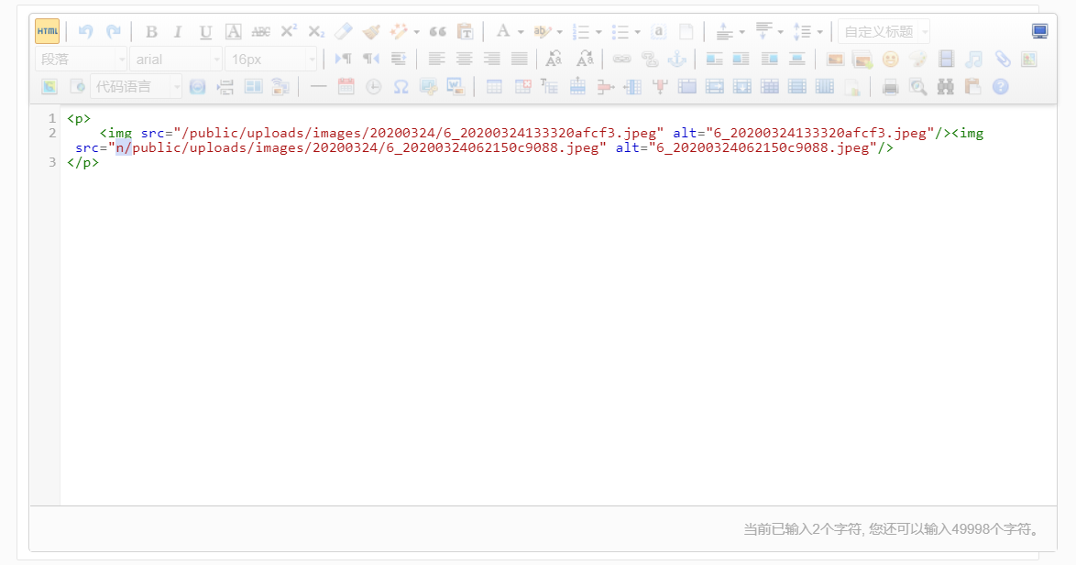1076x565 pixels.
Task: Click the anchor icon
Action: (x=676, y=59)
